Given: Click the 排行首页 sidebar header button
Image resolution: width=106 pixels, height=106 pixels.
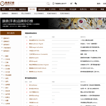Looking at the screenshot, I should 11,33.
